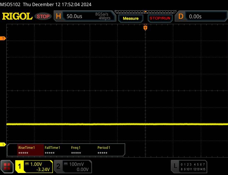Click the 4Mpts memory depth readout
228x175 pixels.
tap(104, 18)
